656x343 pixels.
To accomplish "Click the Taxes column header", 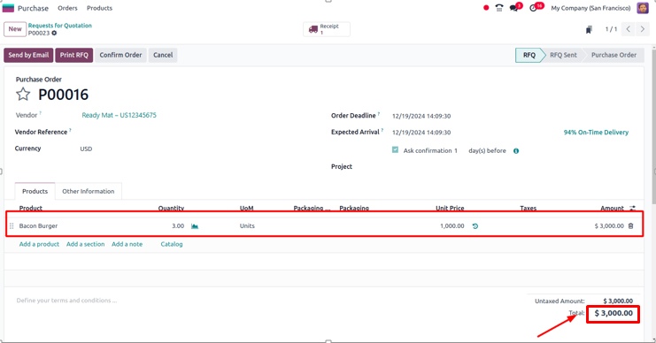I will tap(528, 208).
